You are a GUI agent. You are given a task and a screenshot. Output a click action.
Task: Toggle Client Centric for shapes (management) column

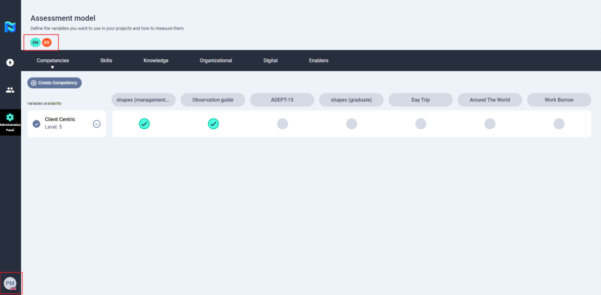tap(144, 123)
